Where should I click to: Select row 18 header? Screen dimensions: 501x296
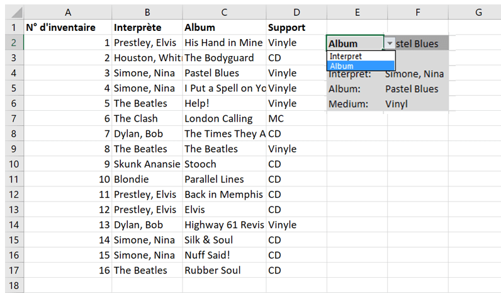coord(14,285)
